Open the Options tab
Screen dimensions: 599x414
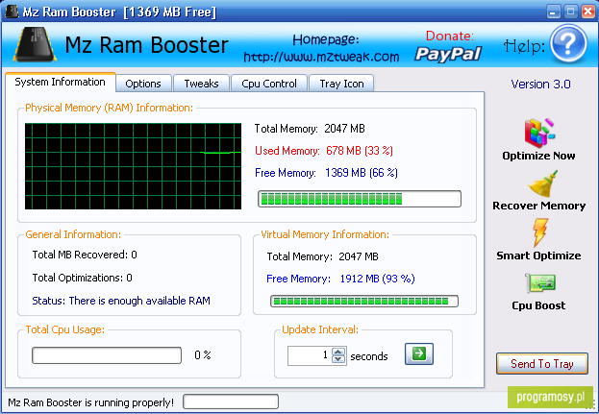click(143, 84)
